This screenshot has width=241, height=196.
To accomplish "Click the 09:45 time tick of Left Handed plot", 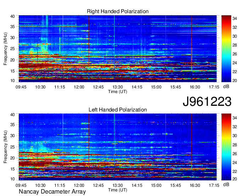I will (21, 185).
